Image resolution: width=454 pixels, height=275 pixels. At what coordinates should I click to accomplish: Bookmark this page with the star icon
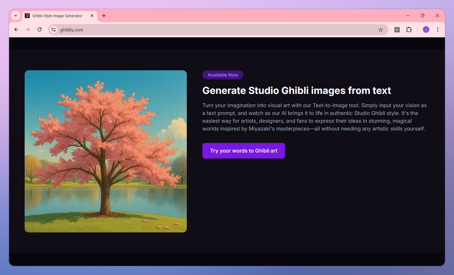[x=381, y=30]
